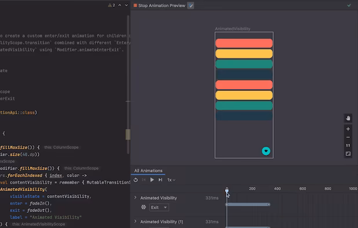Go to previous highlighted error arrow
The image size is (358, 228).
[120, 5]
